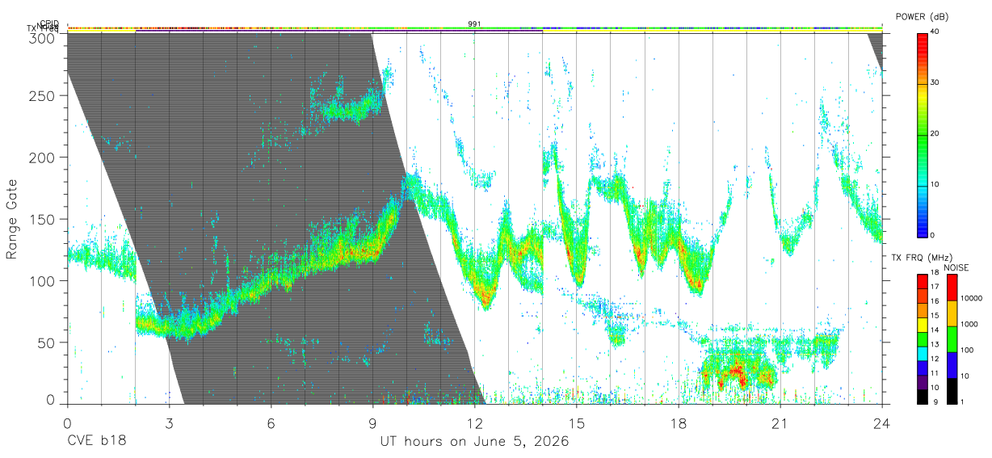Viewport: 992px width, 458px height.
Task: Click the yellow 14–15 MHz frequency swatch
Action: (x=922, y=324)
